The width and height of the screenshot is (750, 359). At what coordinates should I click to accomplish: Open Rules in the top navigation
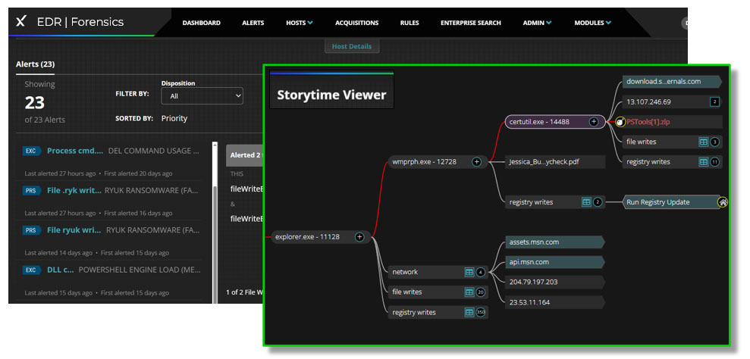(410, 23)
